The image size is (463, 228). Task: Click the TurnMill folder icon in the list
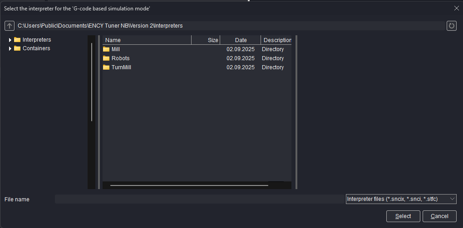pos(106,67)
